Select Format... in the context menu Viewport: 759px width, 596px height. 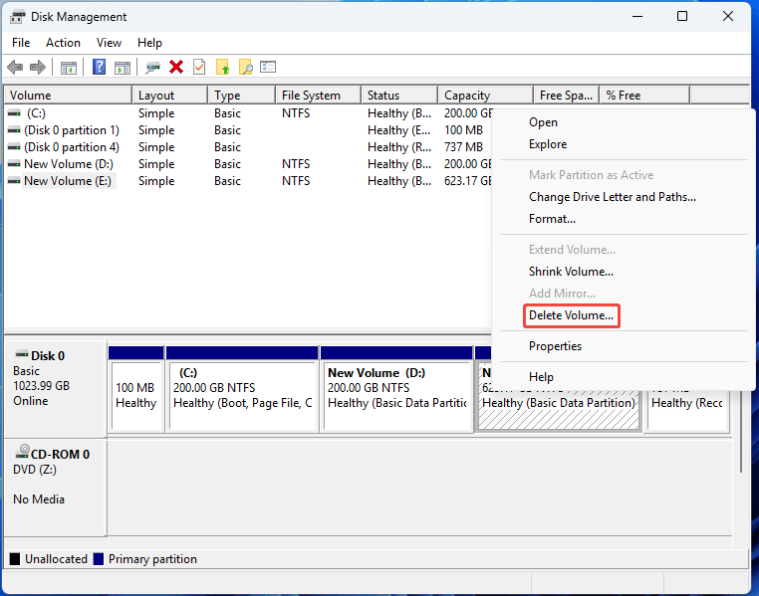[x=552, y=219]
